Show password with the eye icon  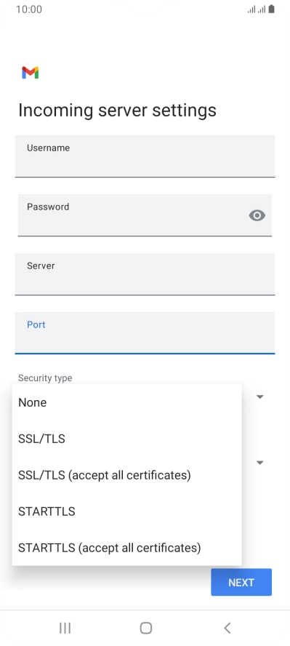click(257, 215)
